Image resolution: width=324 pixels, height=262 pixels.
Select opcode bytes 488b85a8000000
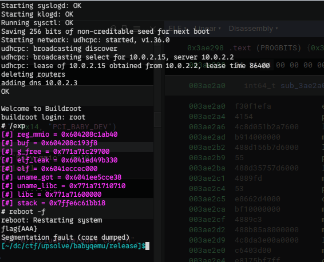(x=267, y=230)
